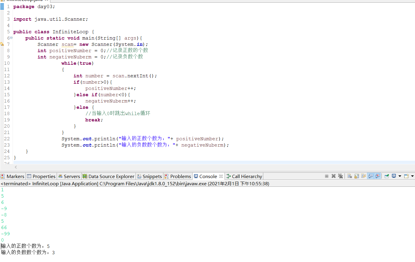Switch to the Properties tab

tap(41, 176)
